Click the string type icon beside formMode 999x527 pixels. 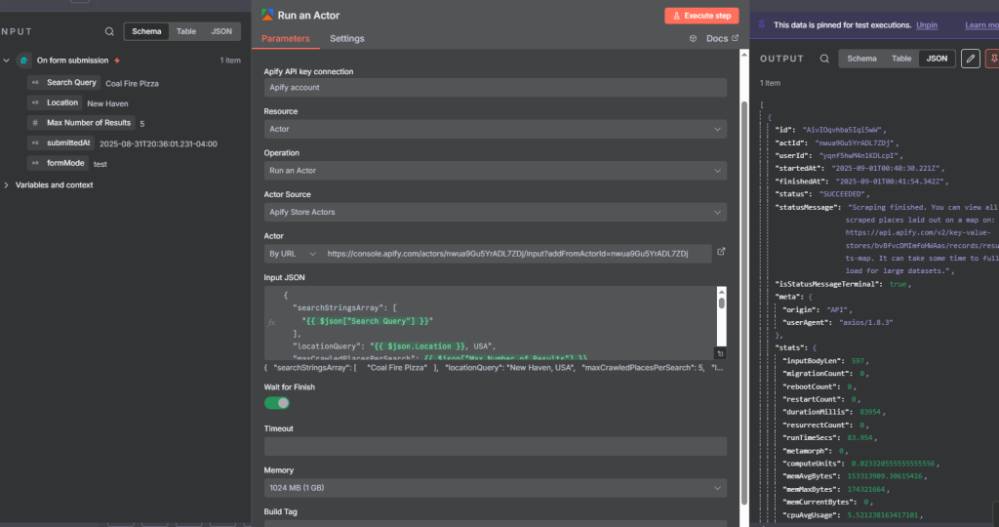pyautogui.click(x=35, y=163)
